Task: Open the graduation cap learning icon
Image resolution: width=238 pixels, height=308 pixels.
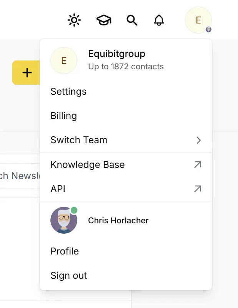Action: (104, 20)
